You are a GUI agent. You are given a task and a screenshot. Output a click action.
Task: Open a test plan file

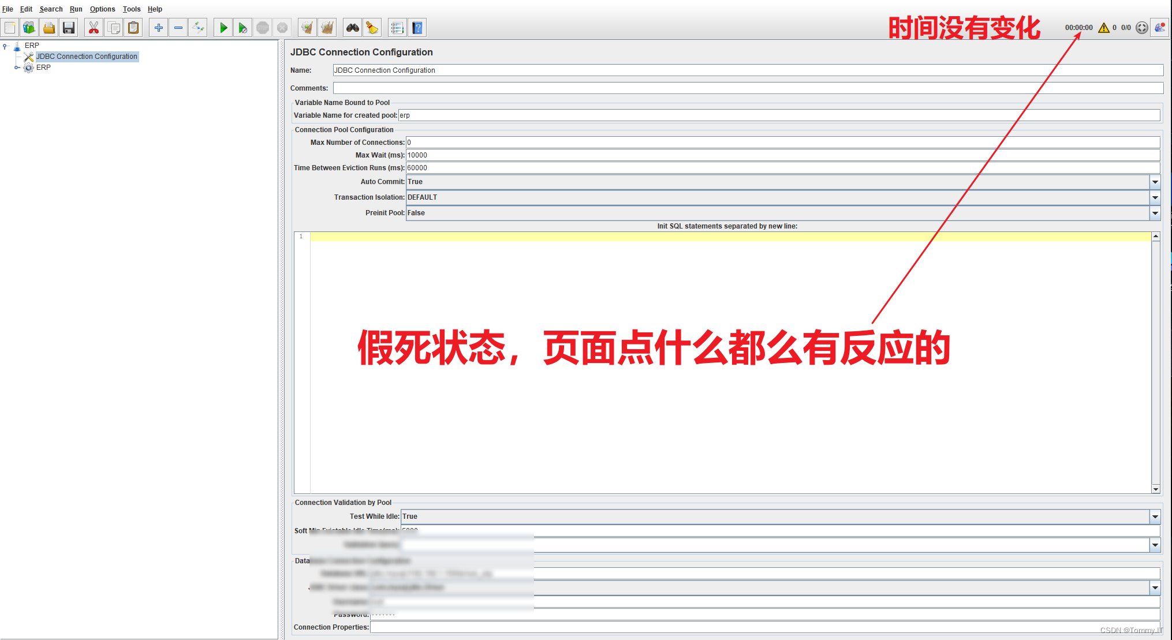[49, 27]
